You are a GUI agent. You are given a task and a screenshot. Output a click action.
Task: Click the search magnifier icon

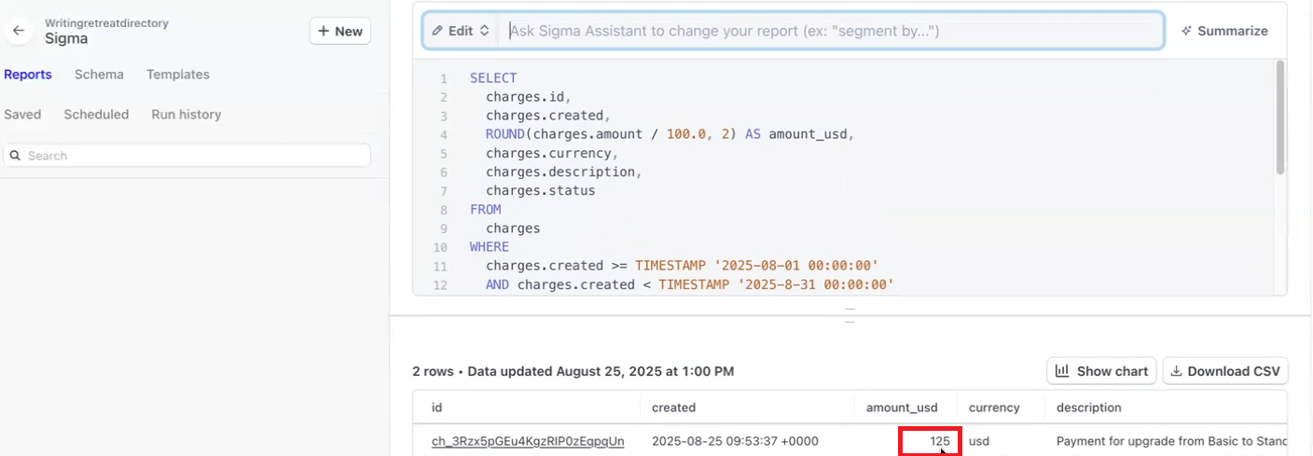16,156
